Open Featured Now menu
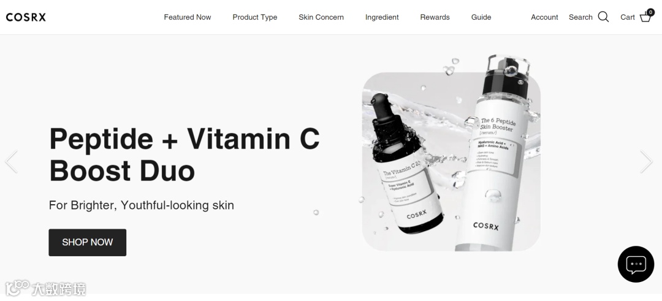662x301 pixels. (x=188, y=17)
